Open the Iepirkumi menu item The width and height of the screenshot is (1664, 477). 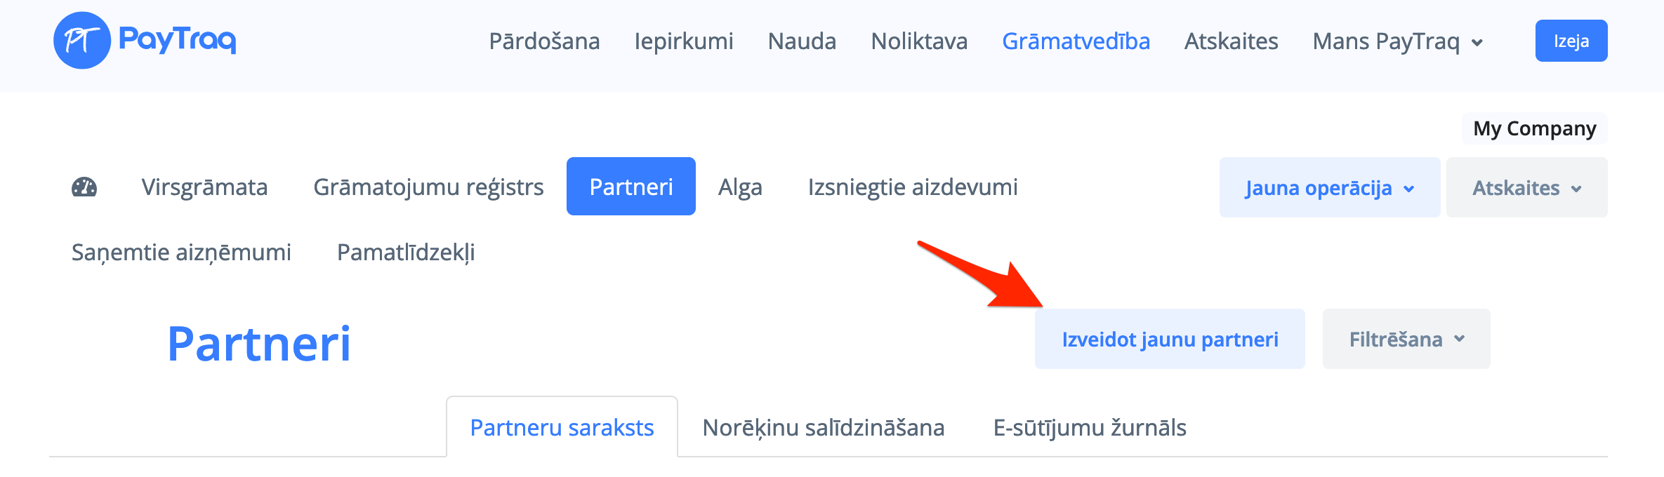[x=684, y=41]
